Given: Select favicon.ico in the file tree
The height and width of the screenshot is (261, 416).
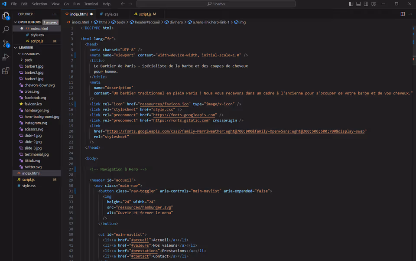Looking at the screenshot, I should 34,104.
